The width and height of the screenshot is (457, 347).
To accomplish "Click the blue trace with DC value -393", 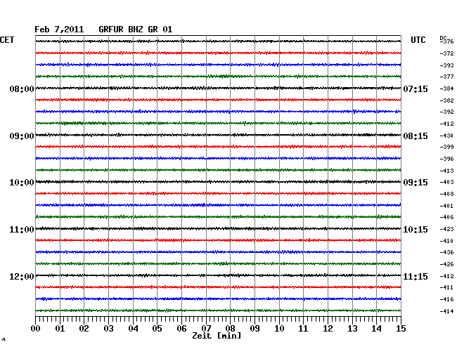I will click(218, 65).
